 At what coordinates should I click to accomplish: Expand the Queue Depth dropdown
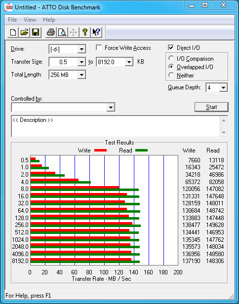(223, 88)
